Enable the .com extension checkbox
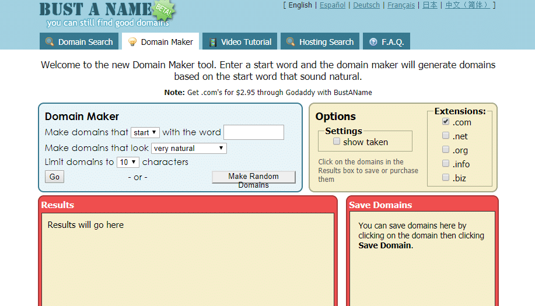This screenshot has width=535, height=306. click(x=446, y=121)
